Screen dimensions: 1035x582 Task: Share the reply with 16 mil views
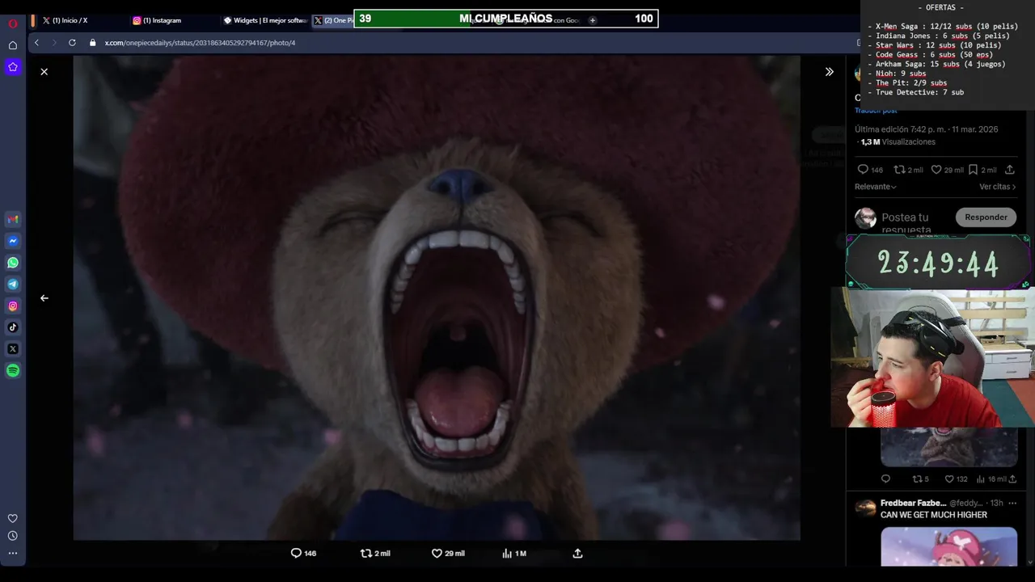point(1012,479)
